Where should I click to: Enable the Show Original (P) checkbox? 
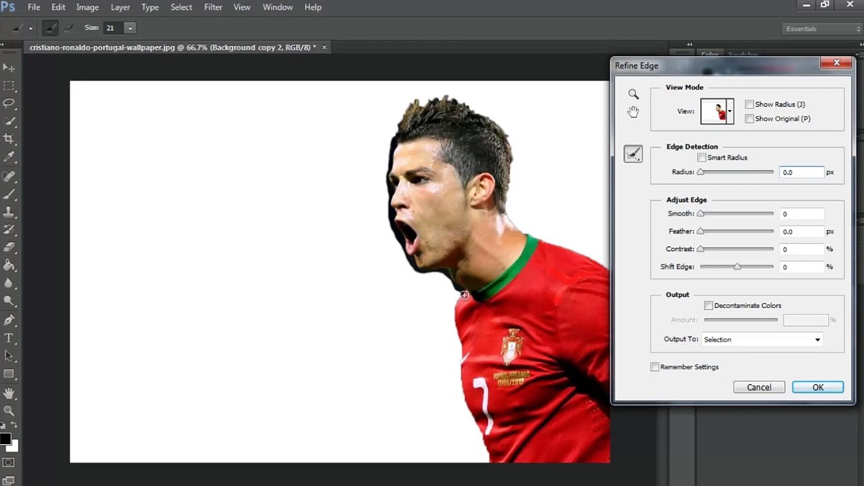[749, 119]
